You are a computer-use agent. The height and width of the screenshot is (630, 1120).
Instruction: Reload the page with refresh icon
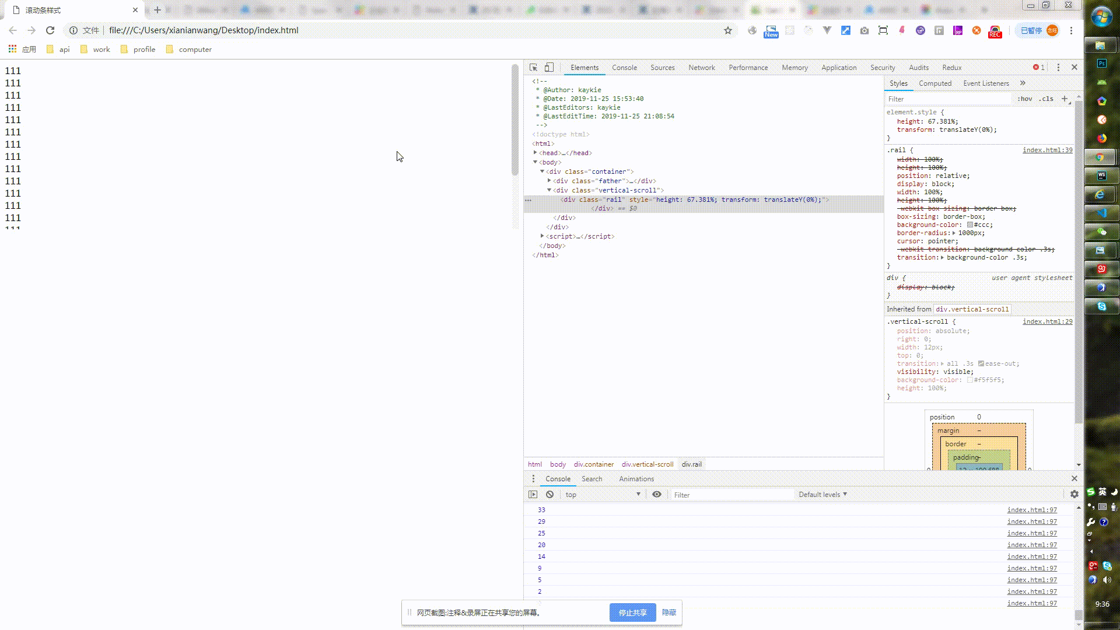tap(50, 30)
